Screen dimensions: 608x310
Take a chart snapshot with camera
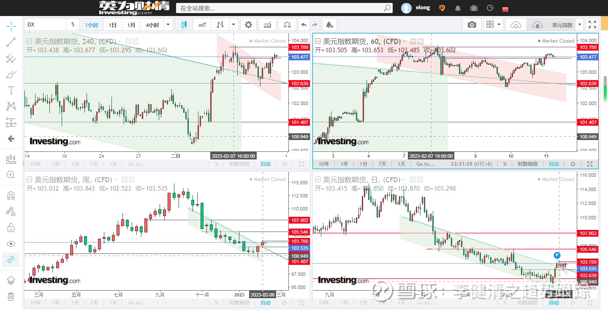coord(472,25)
